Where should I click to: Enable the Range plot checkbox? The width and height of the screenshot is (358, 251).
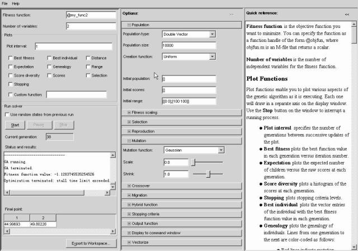click(88, 67)
